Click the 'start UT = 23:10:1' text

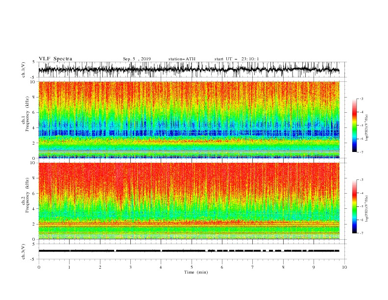pos(237,59)
